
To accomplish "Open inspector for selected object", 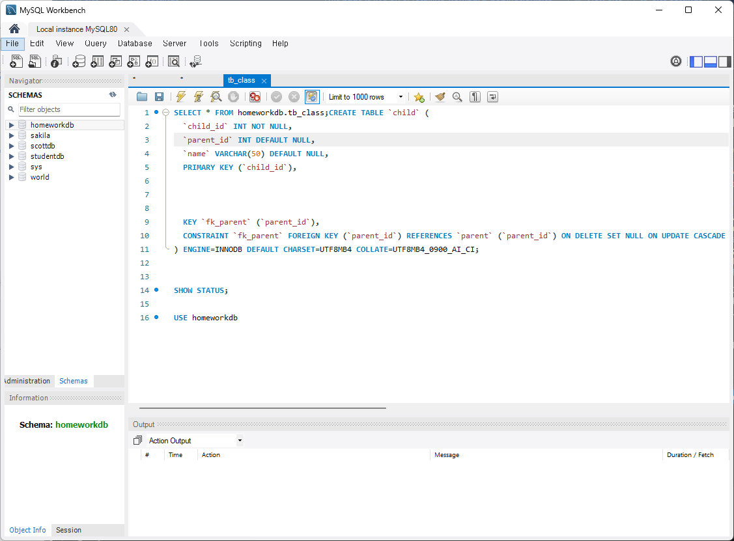I will pyautogui.click(x=56, y=61).
